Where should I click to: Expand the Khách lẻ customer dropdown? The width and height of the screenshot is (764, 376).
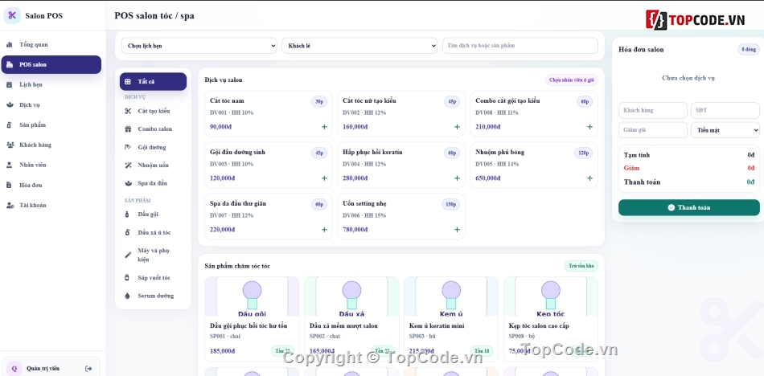pyautogui.click(x=359, y=46)
